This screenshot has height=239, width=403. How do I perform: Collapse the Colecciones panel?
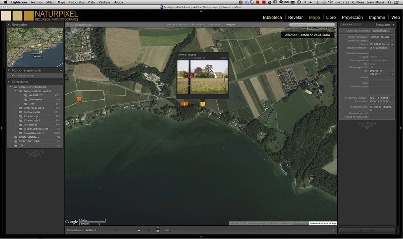click(x=9, y=82)
